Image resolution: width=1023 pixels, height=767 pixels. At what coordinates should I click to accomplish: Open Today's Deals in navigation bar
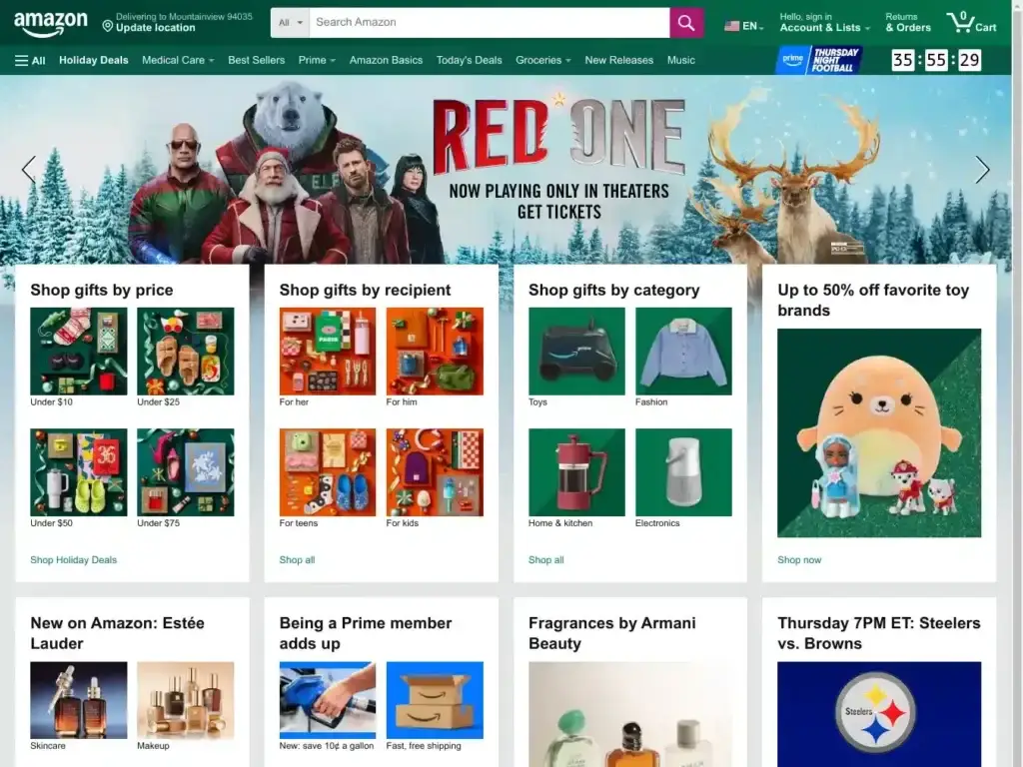point(469,60)
